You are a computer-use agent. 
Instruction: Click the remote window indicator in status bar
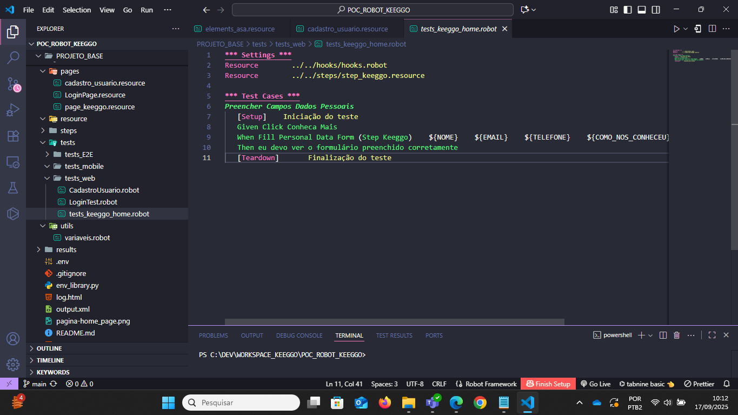(9, 384)
